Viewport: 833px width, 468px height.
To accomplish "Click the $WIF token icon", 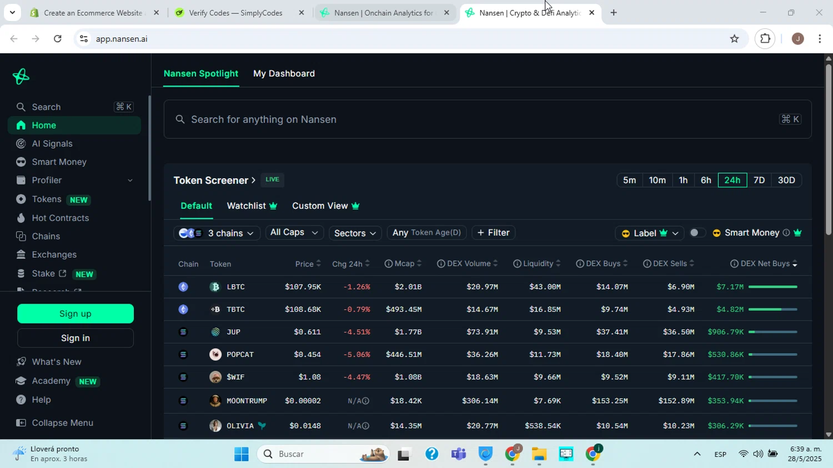I will coord(215,377).
